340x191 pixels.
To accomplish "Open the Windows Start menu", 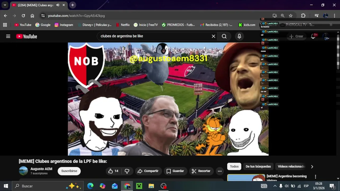I will [6, 186].
